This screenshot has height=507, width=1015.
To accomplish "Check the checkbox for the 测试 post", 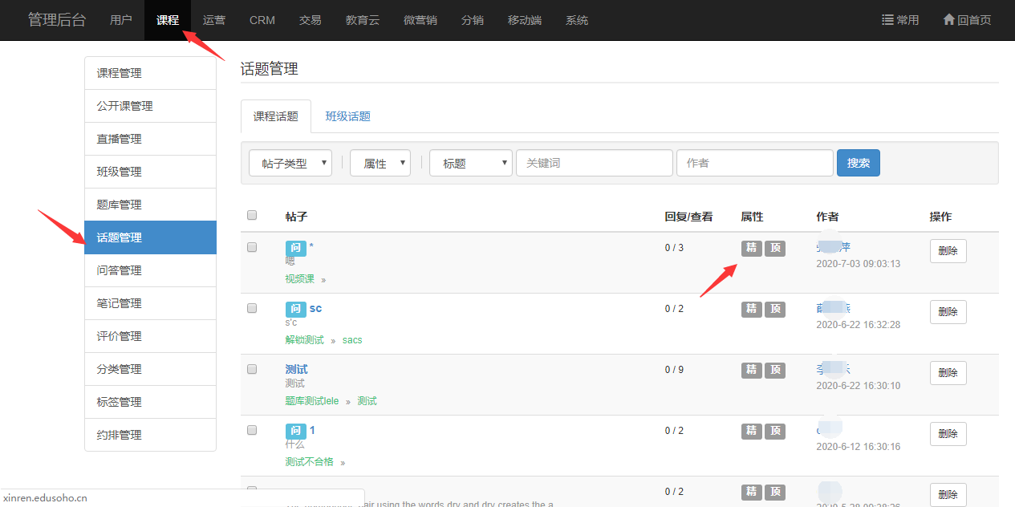I will click(252, 369).
